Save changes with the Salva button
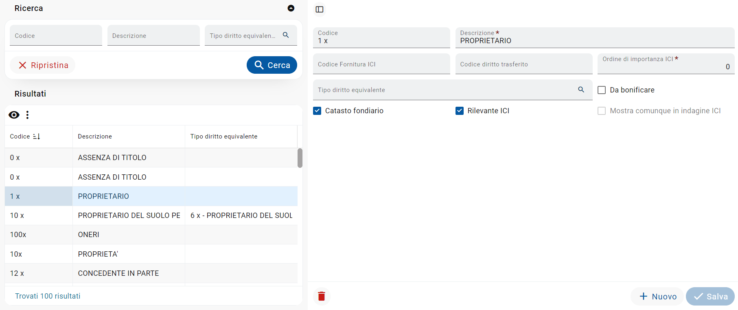Viewport: 738px width, 310px height. (710, 296)
